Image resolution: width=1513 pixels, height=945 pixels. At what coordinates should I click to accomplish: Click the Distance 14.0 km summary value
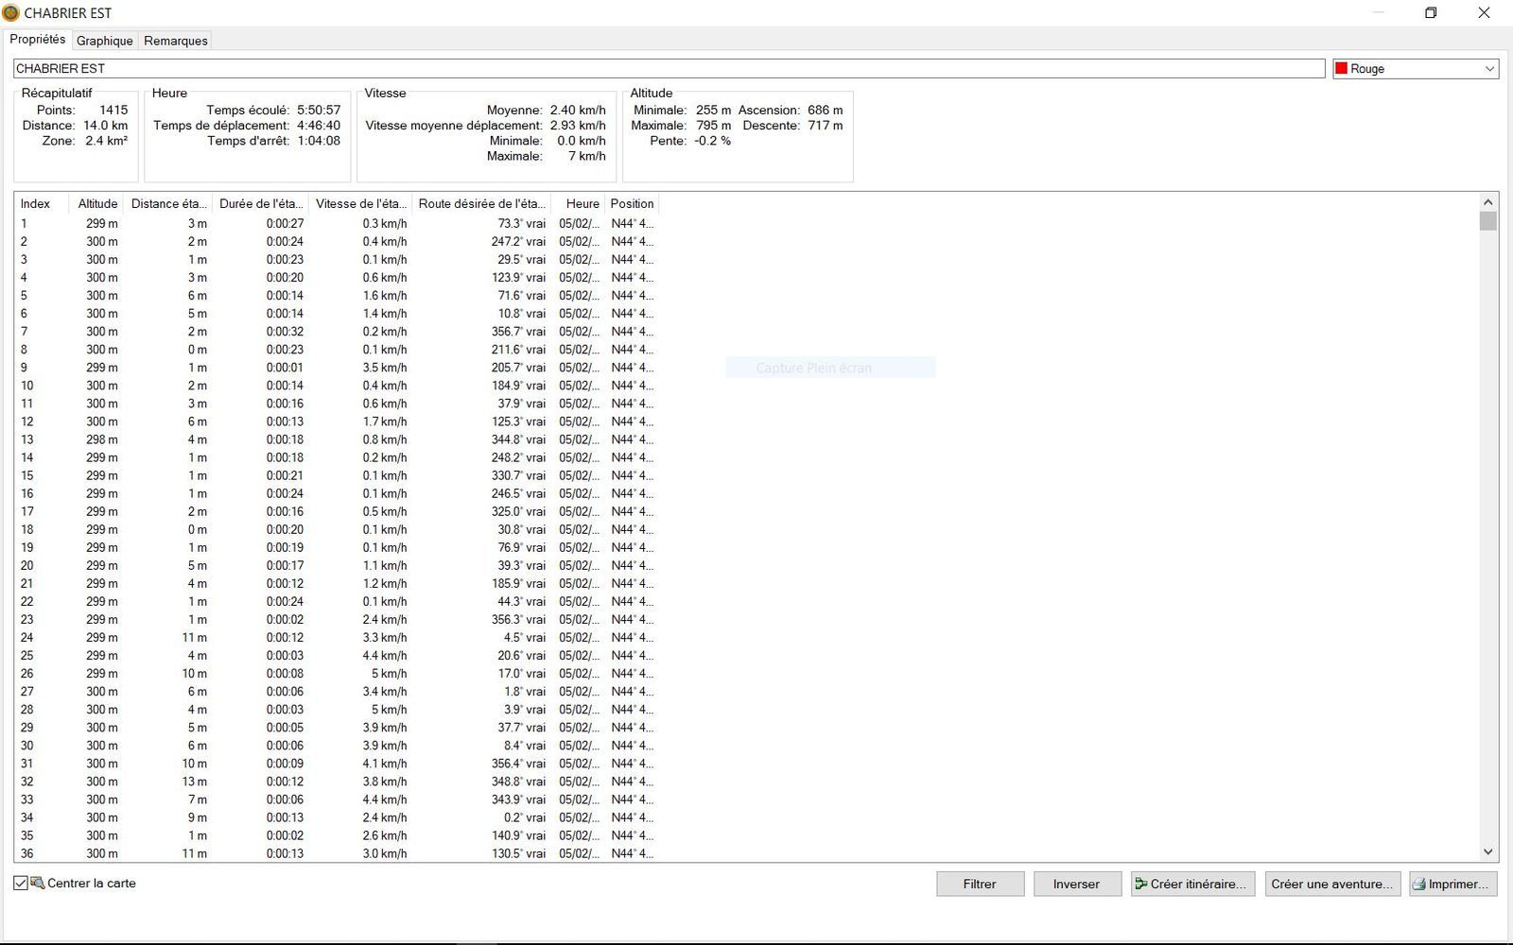[x=106, y=125]
